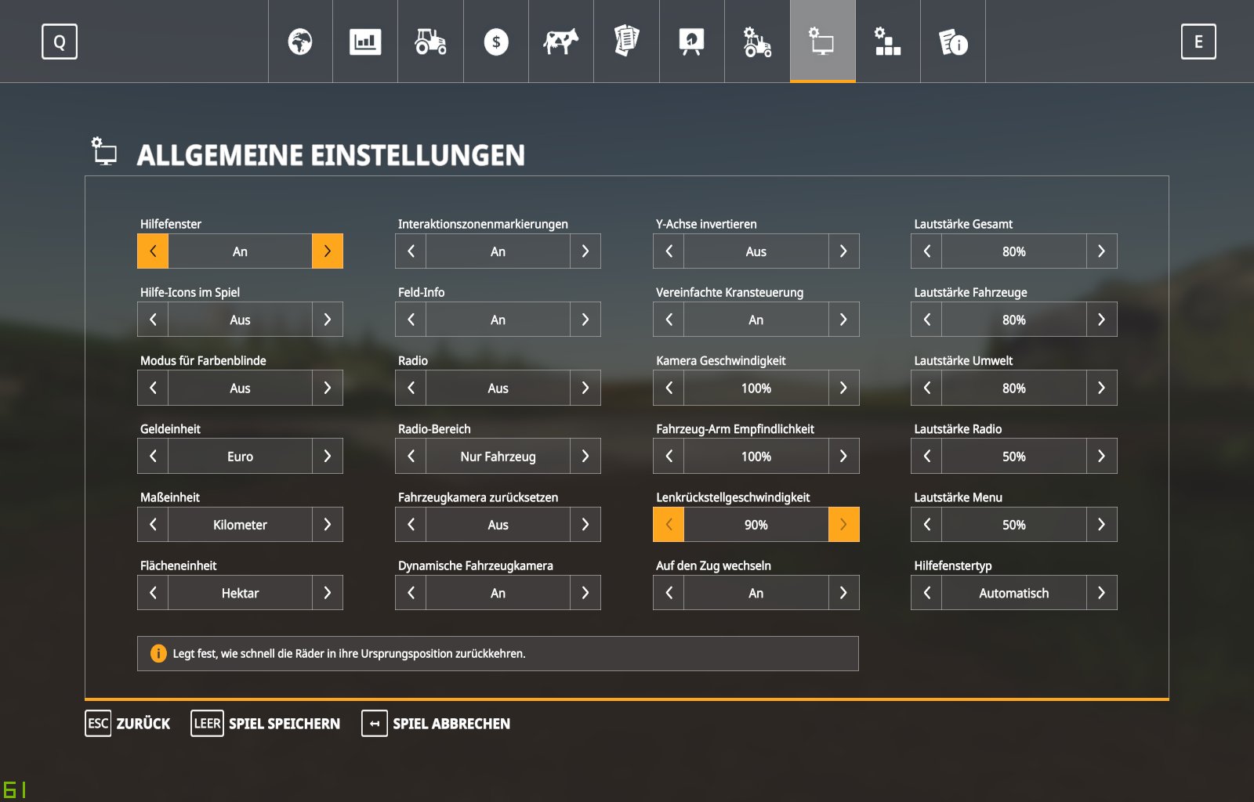Open the statistics chart page
Image resolution: width=1254 pixels, height=802 pixels.
tap(365, 42)
